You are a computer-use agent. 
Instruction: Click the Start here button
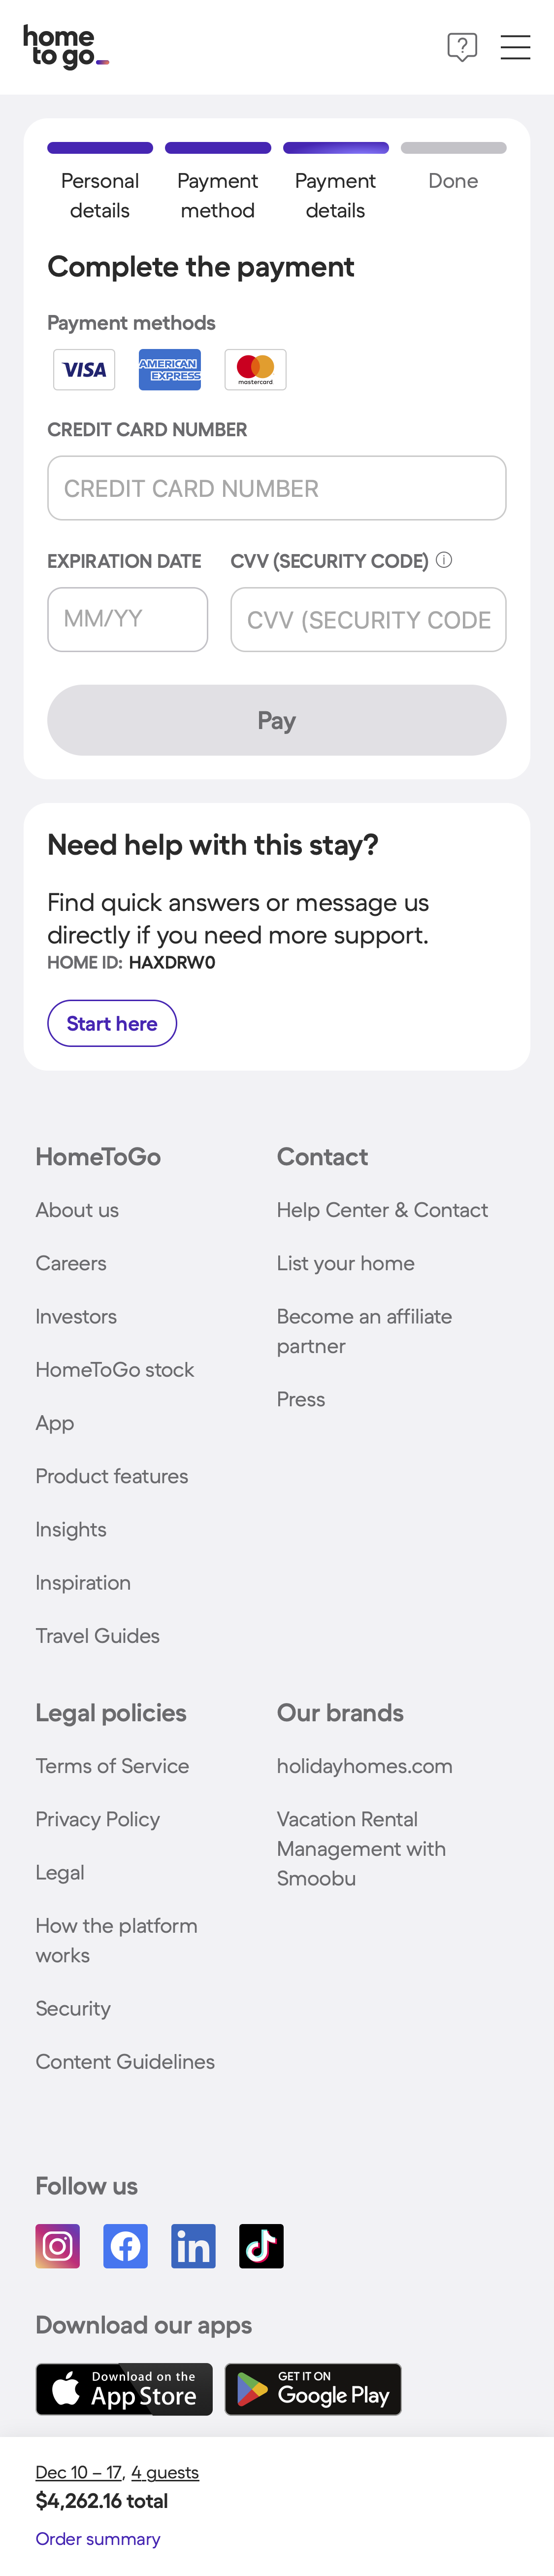(x=111, y=1023)
